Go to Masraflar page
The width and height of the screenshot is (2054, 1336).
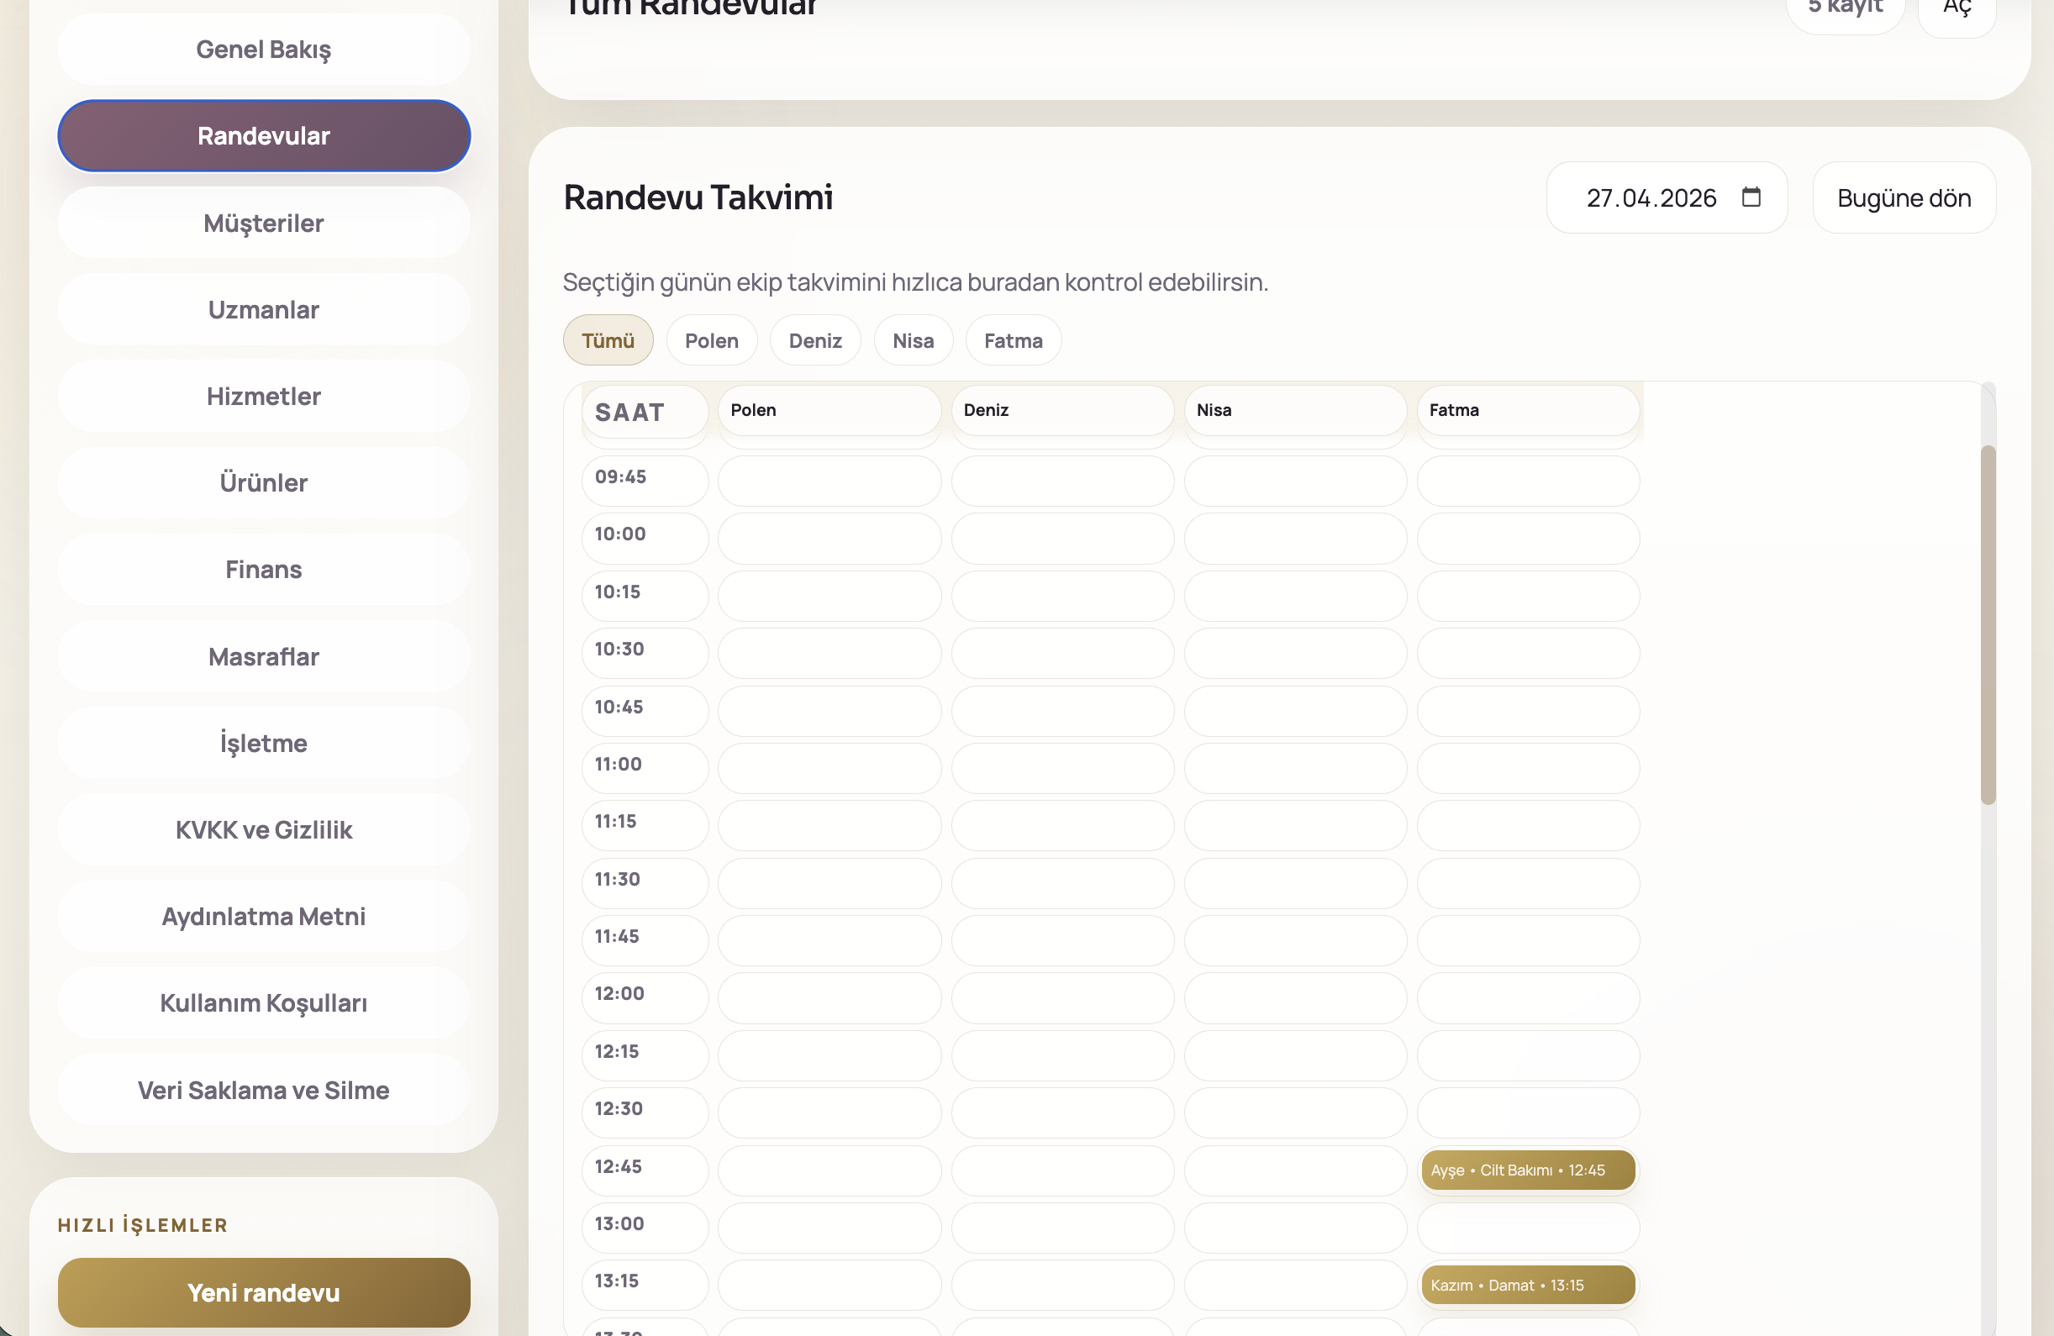(x=264, y=656)
